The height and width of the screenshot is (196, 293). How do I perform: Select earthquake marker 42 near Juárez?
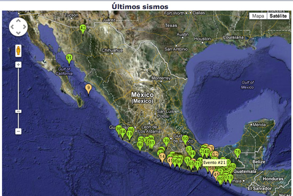coord(83,29)
